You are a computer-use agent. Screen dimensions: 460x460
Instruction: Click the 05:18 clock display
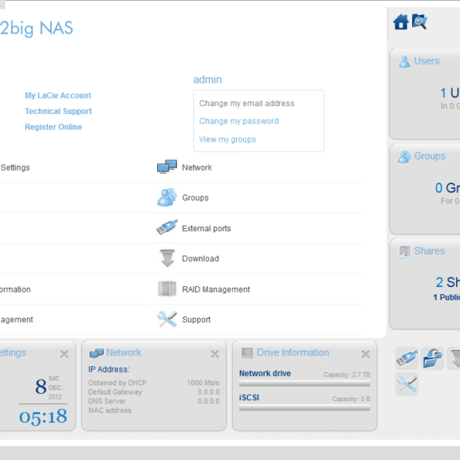pos(43,417)
